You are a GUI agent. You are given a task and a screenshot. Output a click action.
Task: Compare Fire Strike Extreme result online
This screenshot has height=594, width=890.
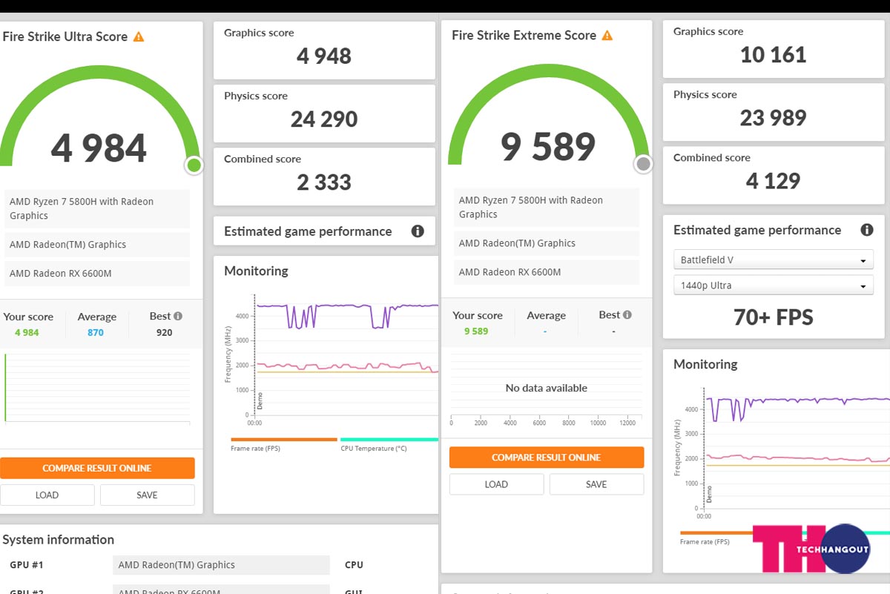coord(547,458)
